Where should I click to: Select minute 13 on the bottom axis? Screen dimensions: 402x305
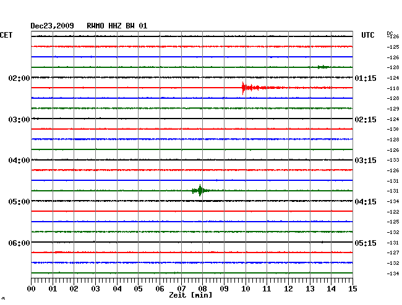(310, 289)
